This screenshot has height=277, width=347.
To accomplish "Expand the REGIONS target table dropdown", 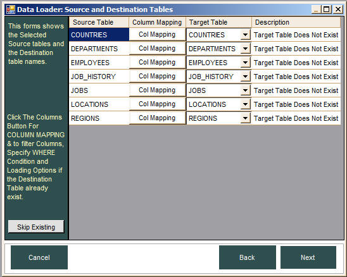I will point(245,118).
